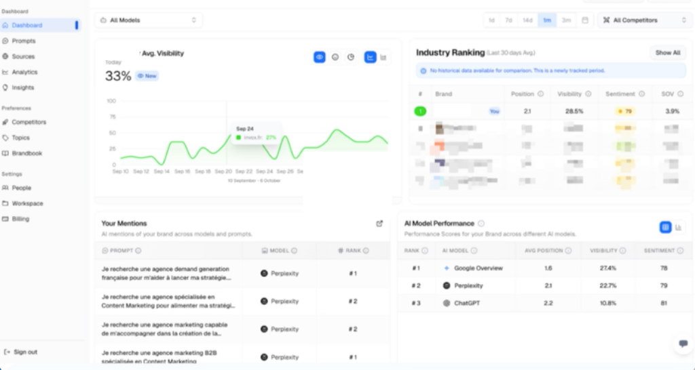Select the 7d time range

tap(508, 20)
